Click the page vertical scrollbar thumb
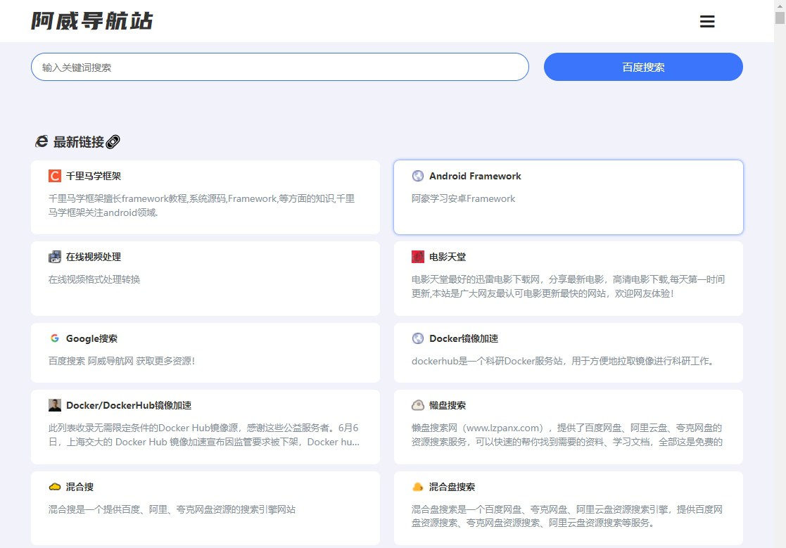 pos(780,17)
